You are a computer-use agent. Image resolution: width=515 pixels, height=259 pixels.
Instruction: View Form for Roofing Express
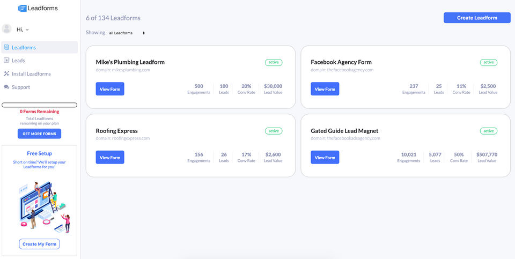click(110, 157)
